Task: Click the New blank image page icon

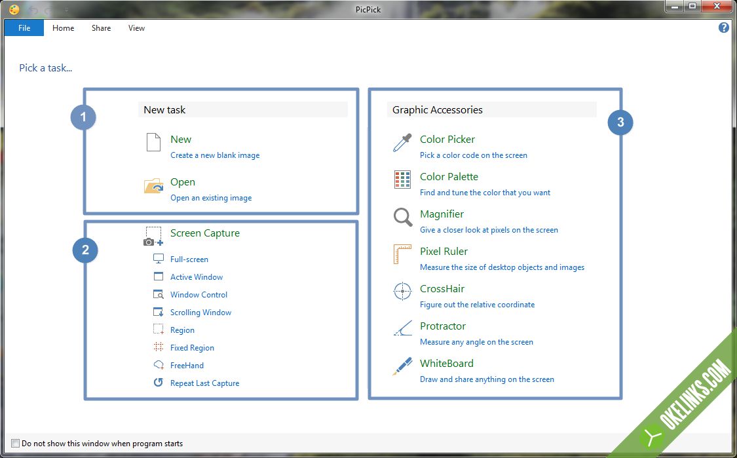Action: coord(154,142)
